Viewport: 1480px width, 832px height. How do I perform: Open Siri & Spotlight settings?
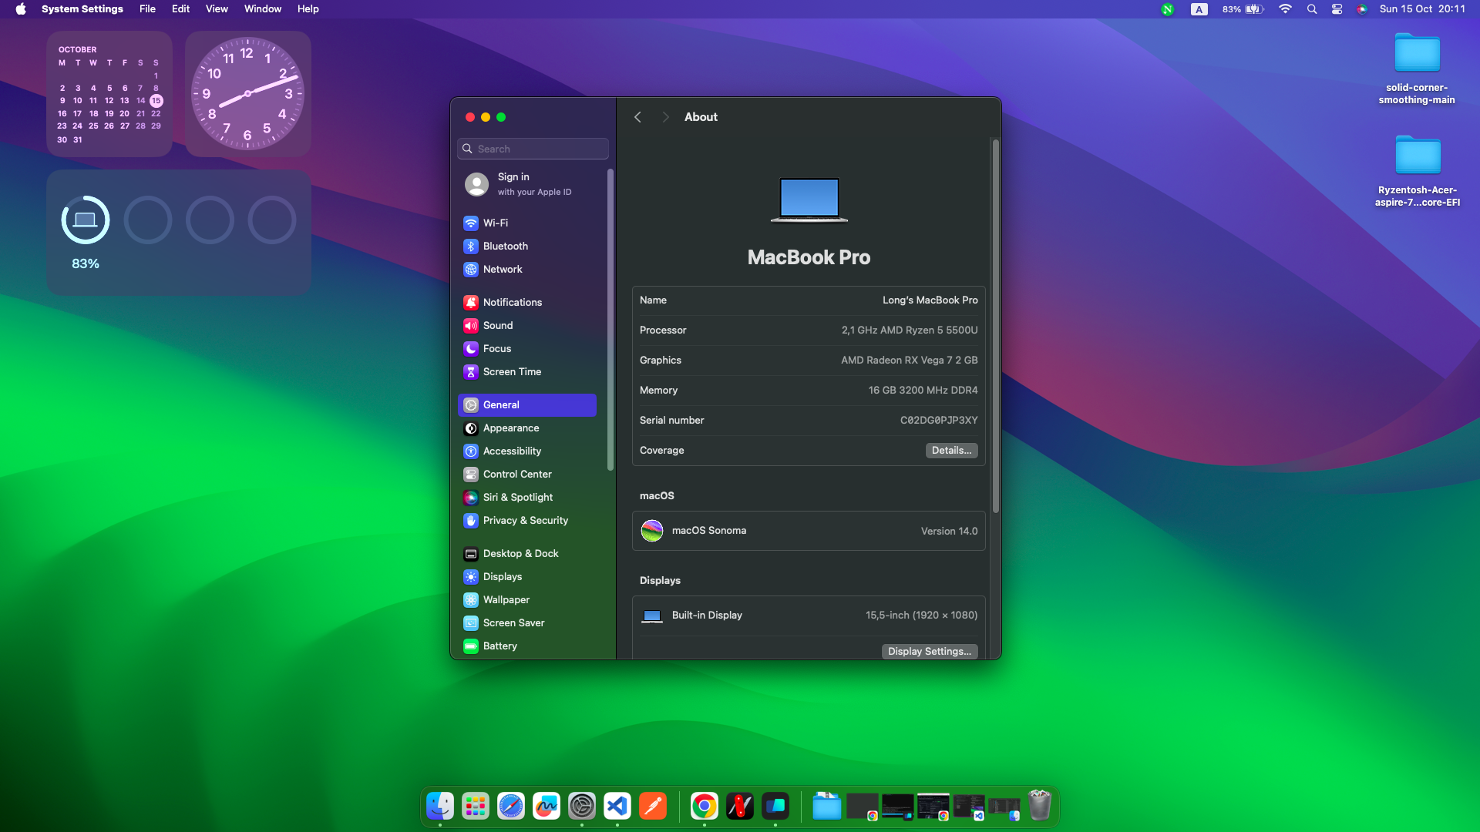click(x=517, y=498)
